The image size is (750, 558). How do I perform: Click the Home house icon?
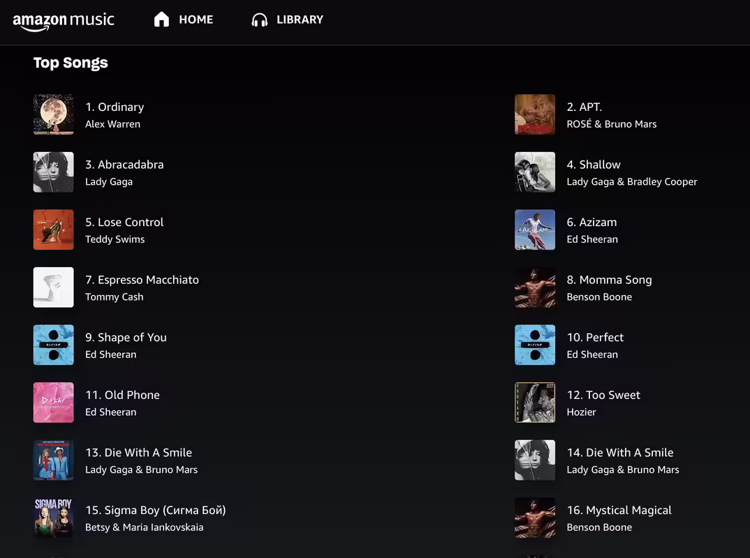click(162, 19)
